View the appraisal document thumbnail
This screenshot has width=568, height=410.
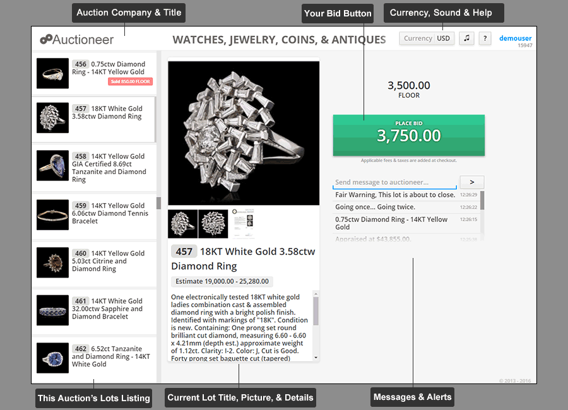pos(243,223)
